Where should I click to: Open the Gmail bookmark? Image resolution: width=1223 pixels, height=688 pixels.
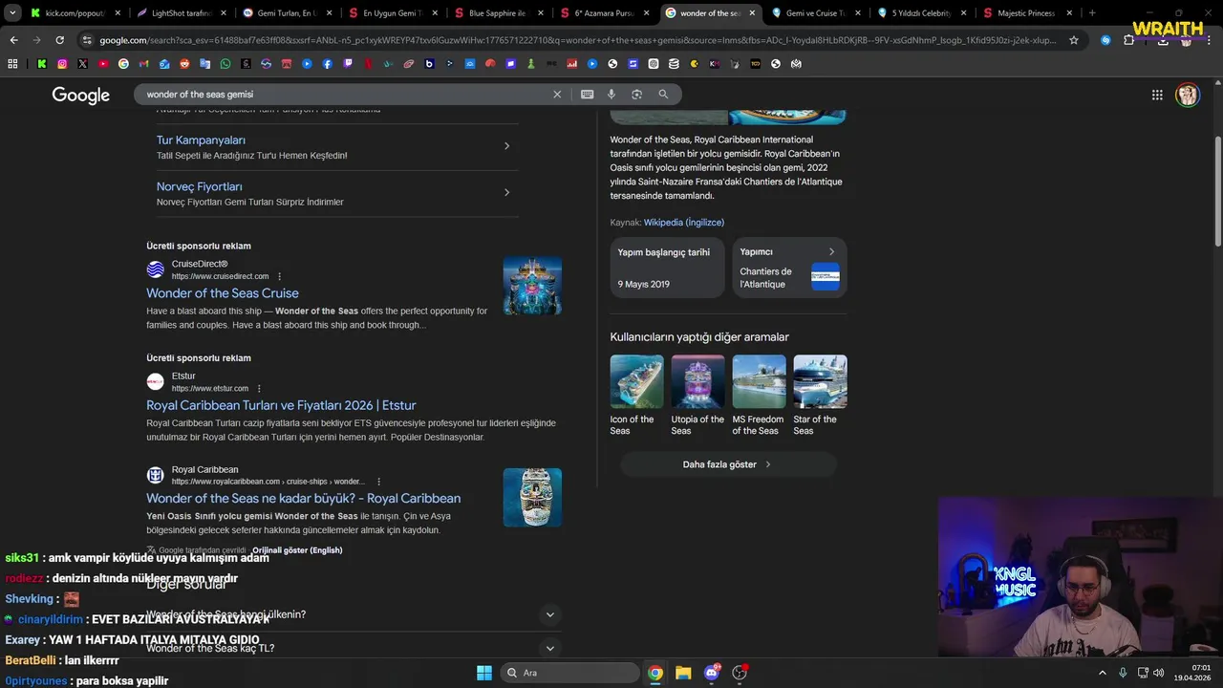coord(143,64)
